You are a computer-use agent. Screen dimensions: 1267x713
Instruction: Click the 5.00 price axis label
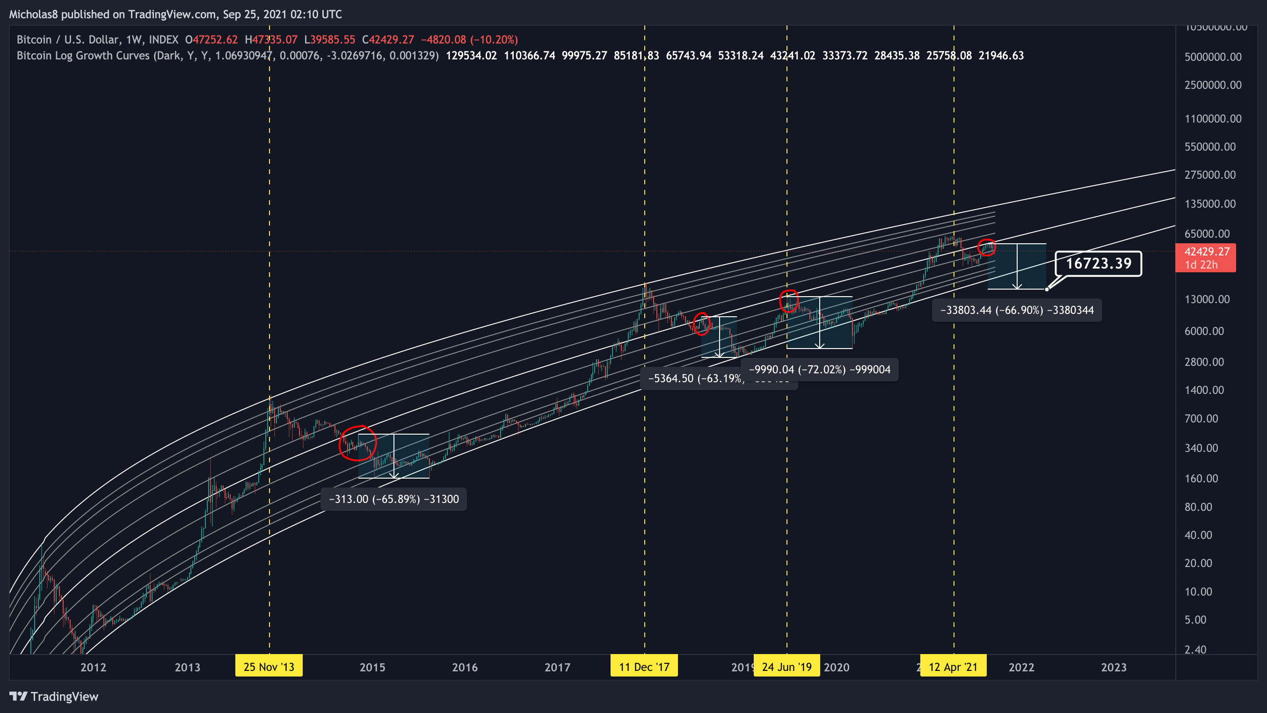pyautogui.click(x=1195, y=619)
